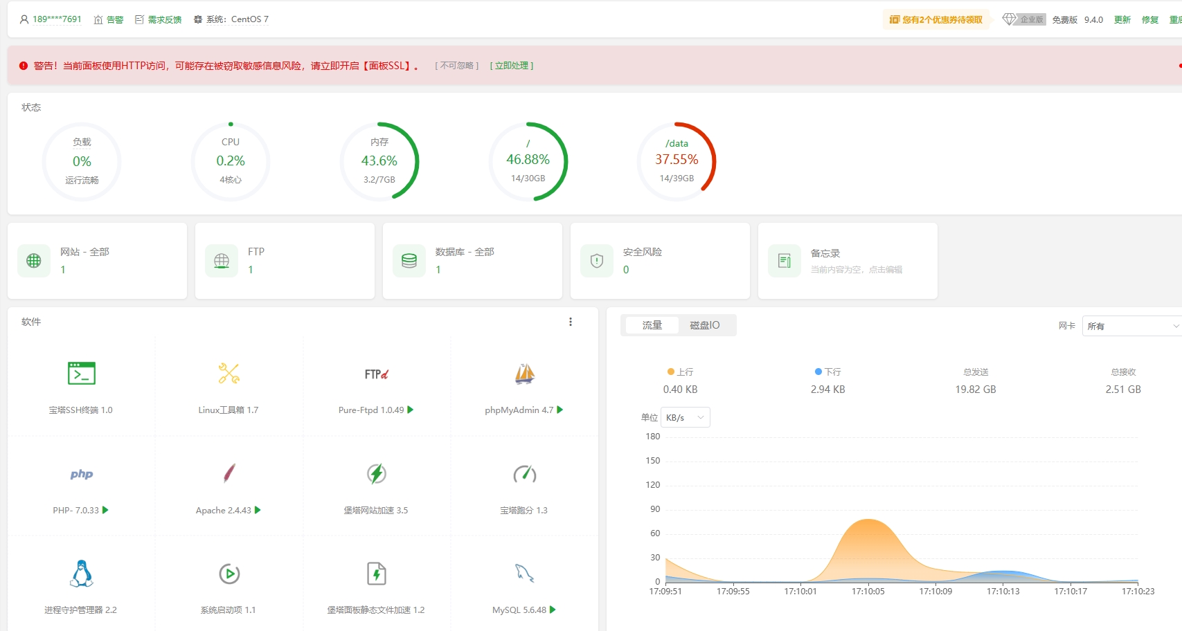
Task: Claim the 您有2个优惠券待领取 coupon button
Action: coord(936,19)
